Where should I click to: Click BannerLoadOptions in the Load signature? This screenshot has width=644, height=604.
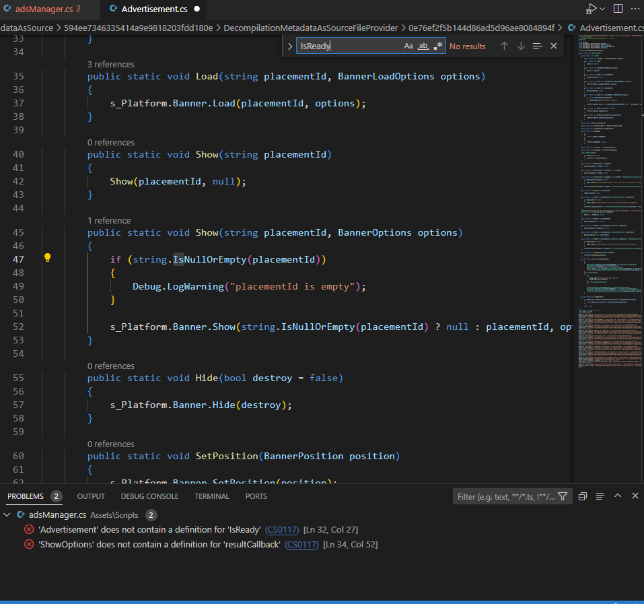(386, 76)
